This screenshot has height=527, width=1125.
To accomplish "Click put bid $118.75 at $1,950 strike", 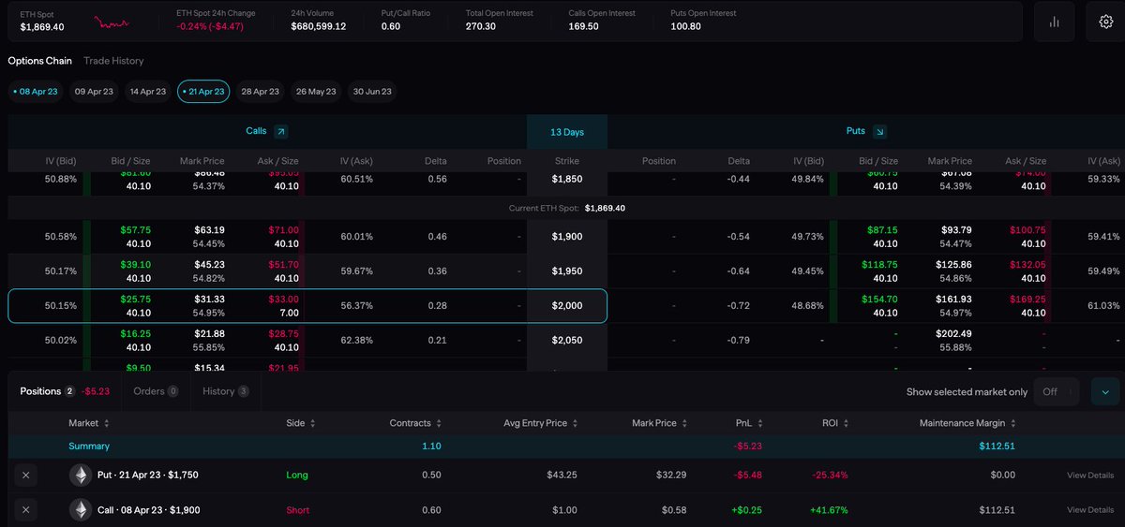I will 879,264.
